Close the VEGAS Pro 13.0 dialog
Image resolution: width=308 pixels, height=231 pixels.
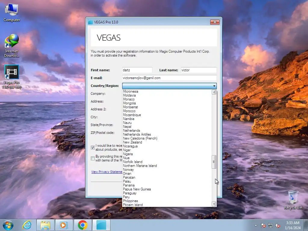[x=215, y=22]
